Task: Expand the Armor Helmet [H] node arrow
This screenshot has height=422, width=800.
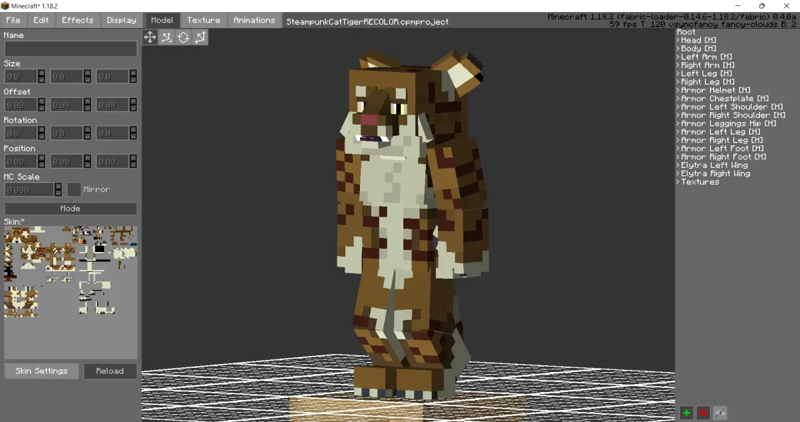Action: 678,90
